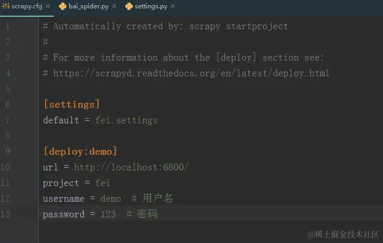Image resolution: width=383 pixels, height=243 pixels.
Task: Click the fei.settings default value
Action: coord(126,120)
